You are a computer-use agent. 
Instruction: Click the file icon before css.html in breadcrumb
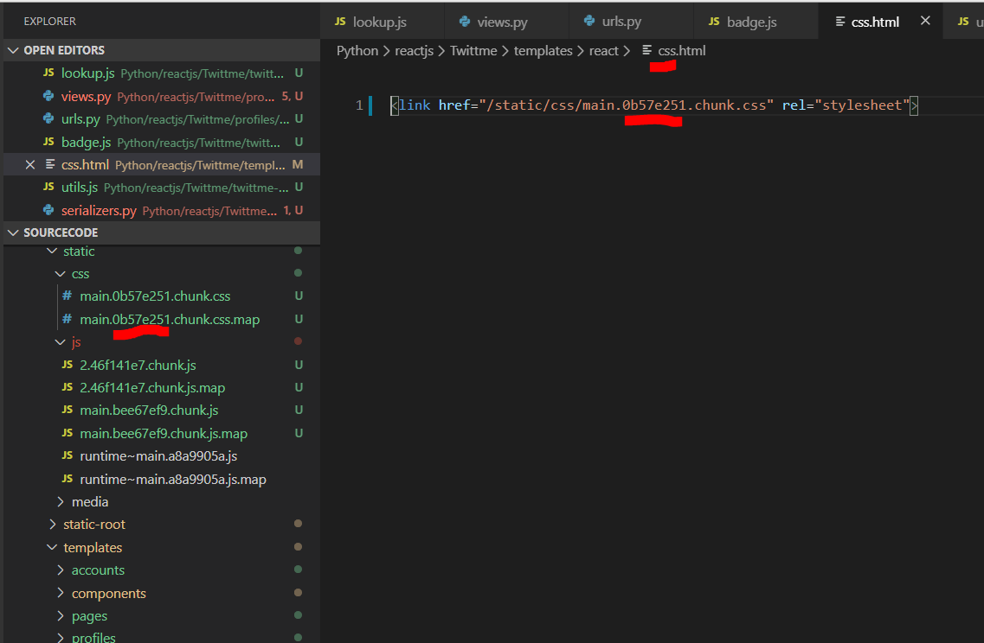(x=646, y=51)
